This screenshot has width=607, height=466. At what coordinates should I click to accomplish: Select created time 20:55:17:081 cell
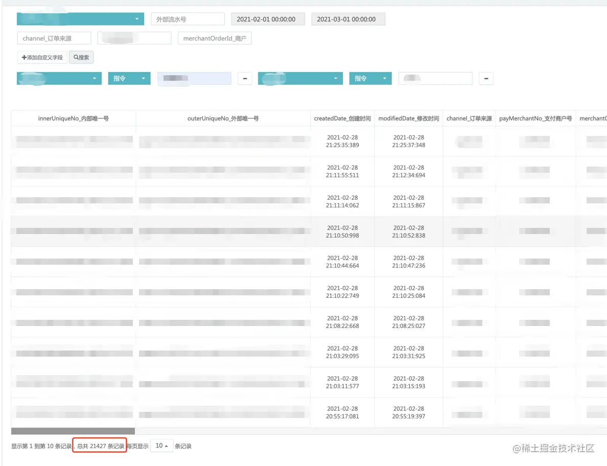(x=342, y=413)
